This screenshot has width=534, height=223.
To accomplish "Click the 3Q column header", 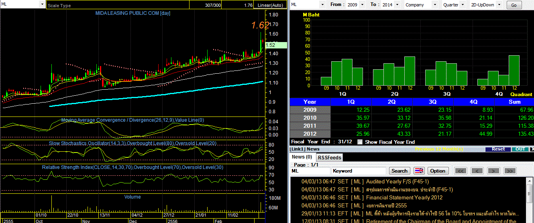I will (433, 102).
